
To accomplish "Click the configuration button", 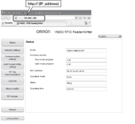I will 12,118.
